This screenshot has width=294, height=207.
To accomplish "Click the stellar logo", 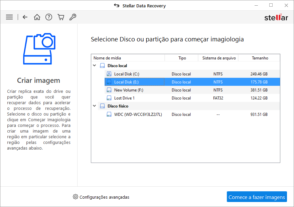I will click(x=276, y=17).
